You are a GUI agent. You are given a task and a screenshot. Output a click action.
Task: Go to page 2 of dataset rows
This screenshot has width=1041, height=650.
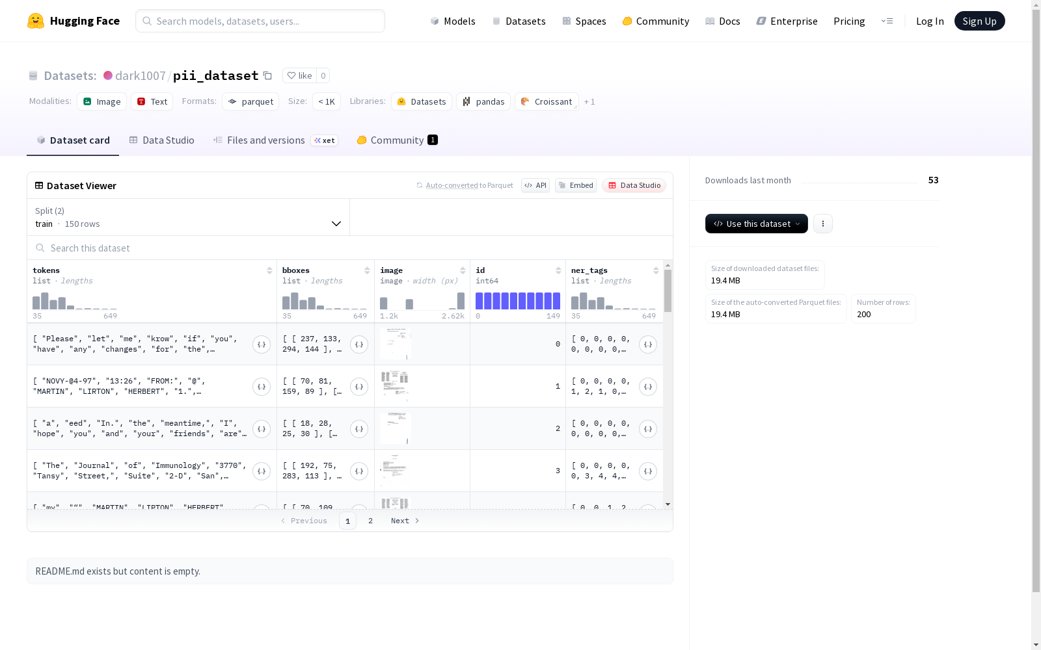pos(371,521)
